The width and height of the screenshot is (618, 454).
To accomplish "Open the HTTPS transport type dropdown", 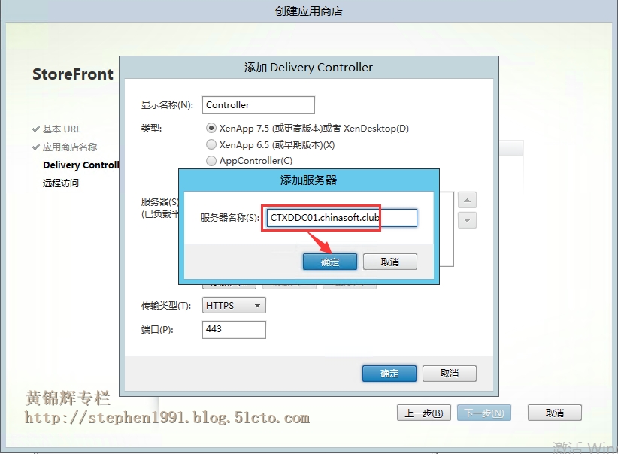I will coord(234,305).
